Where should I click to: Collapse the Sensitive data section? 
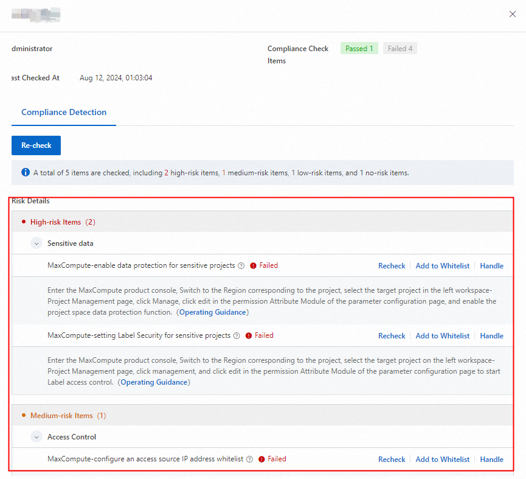pyautogui.click(x=37, y=243)
